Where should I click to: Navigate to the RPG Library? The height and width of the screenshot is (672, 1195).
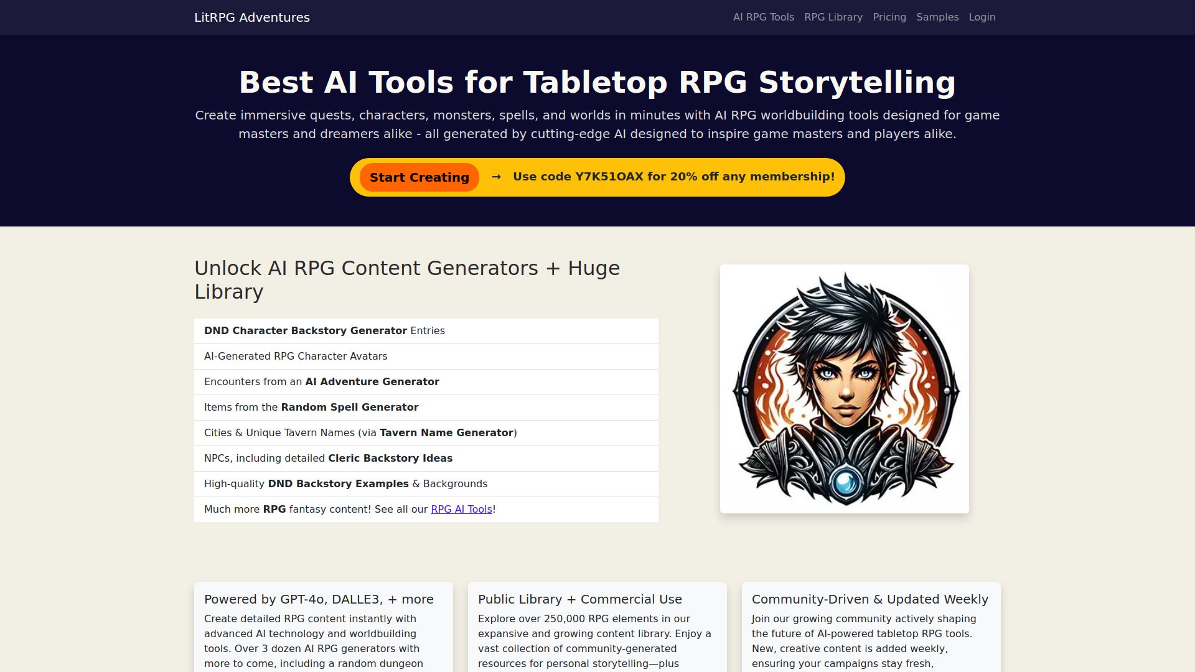point(833,17)
